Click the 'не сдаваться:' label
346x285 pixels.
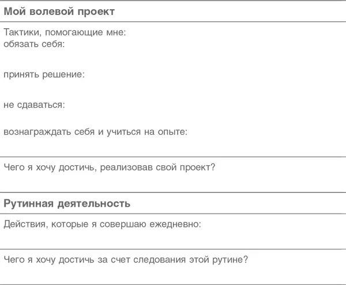click(x=34, y=105)
